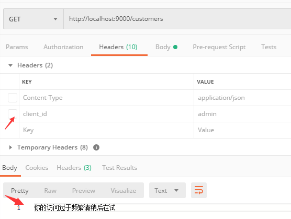The image size is (291, 219).
Task: Select the Raw response view
Action: (x=50, y=191)
